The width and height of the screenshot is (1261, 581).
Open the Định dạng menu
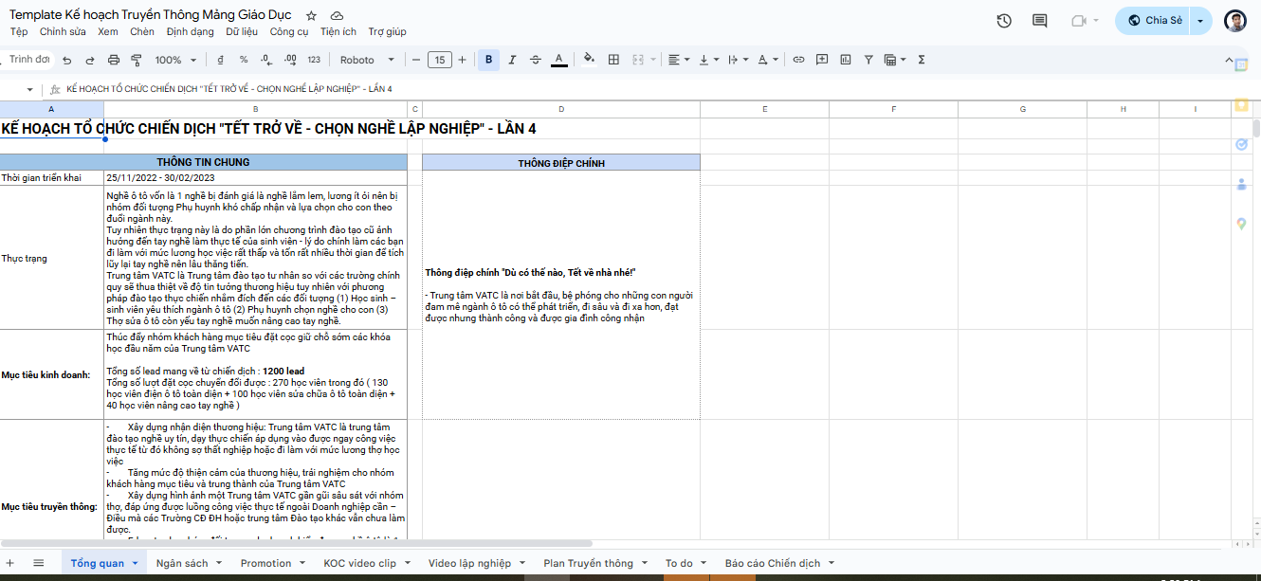[x=190, y=32]
